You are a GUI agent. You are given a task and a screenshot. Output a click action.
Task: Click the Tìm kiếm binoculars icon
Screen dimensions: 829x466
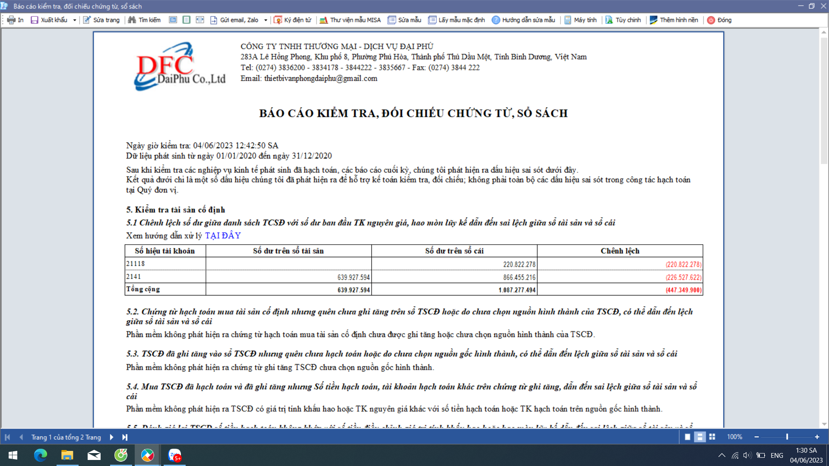coord(132,20)
